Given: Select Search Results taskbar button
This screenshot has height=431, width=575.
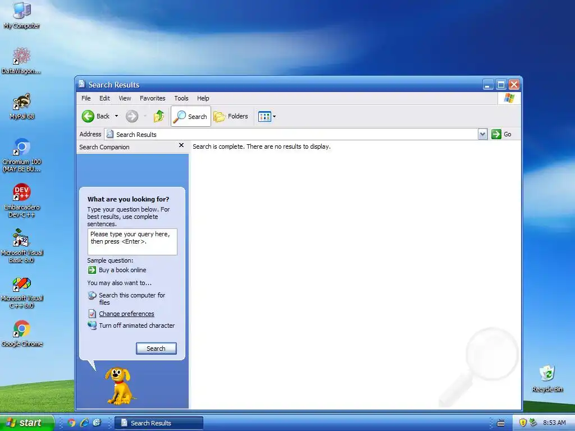Looking at the screenshot, I should [159, 423].
